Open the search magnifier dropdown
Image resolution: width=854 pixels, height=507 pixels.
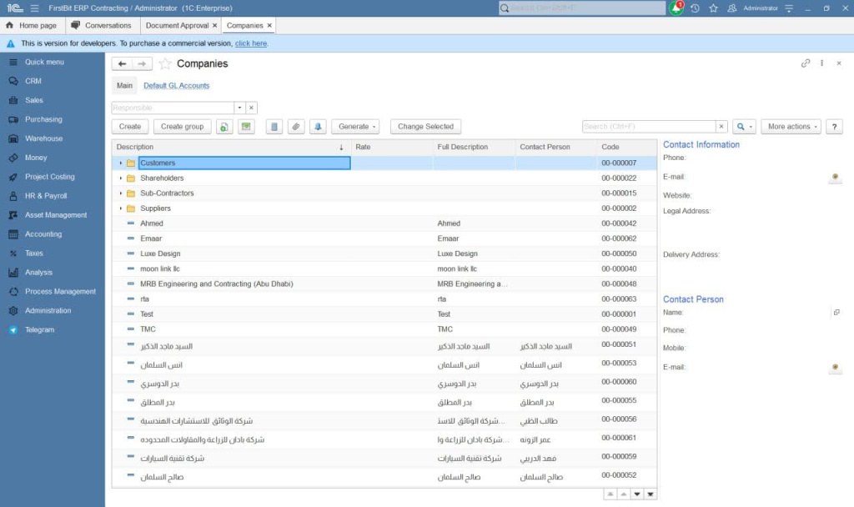744,127
